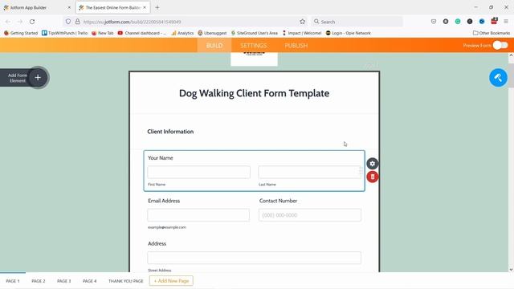Open Analytics bookmark
Viewport: 514px width, 289px height.
182,33
